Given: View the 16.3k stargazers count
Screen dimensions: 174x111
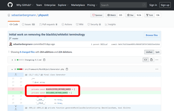Looking at the screenshot, I should (139, 15).
